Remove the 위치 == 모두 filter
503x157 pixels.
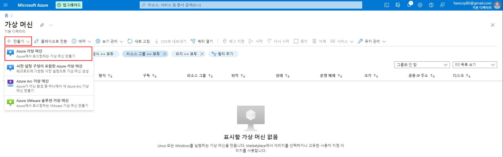202,54
